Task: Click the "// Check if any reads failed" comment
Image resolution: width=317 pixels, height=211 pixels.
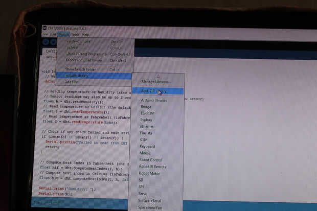Action: pyautogui.click(x=86, y=132)
